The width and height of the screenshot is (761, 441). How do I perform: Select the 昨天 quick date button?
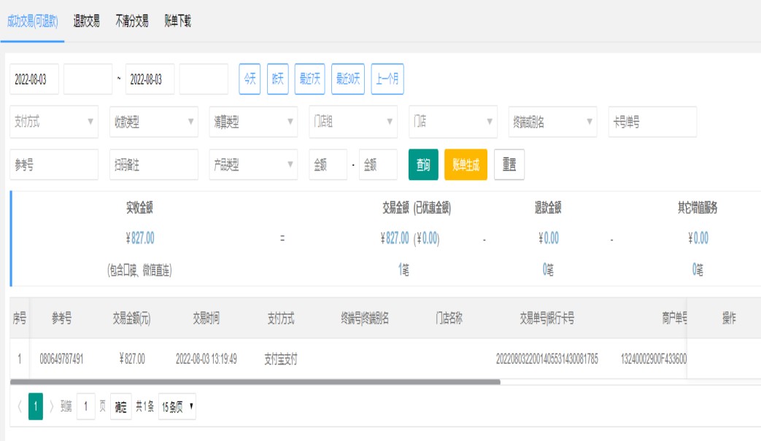point(278,79)
